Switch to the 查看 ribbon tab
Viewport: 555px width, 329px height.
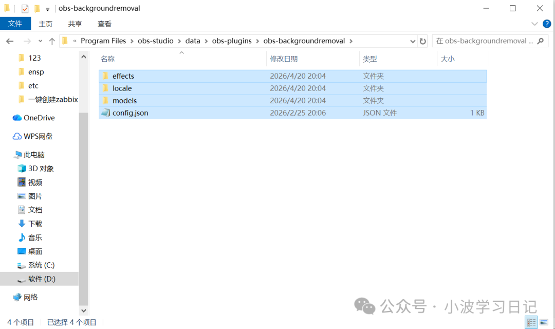104,24
